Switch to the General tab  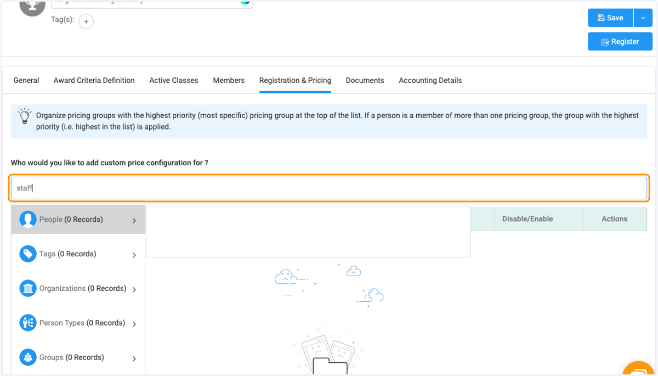coord(26,80)
